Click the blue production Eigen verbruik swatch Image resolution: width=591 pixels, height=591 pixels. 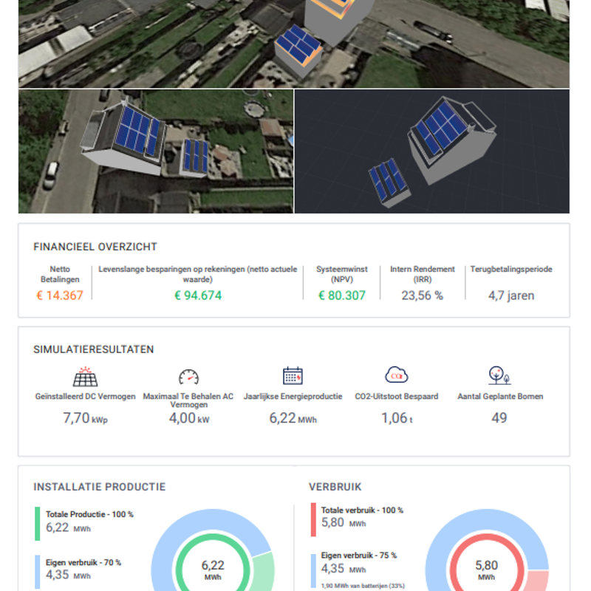tap(38, 572)
